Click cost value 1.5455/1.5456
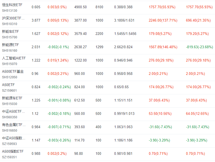Image resolution: width=215 pixels, height=162 pixels. click(125, 34)
